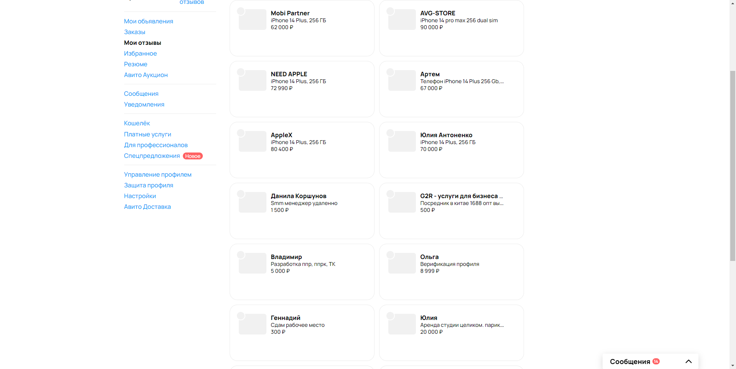
Task: Select Мои отзывы menu item
Action: pyautogui.click(x=143, y=43)
